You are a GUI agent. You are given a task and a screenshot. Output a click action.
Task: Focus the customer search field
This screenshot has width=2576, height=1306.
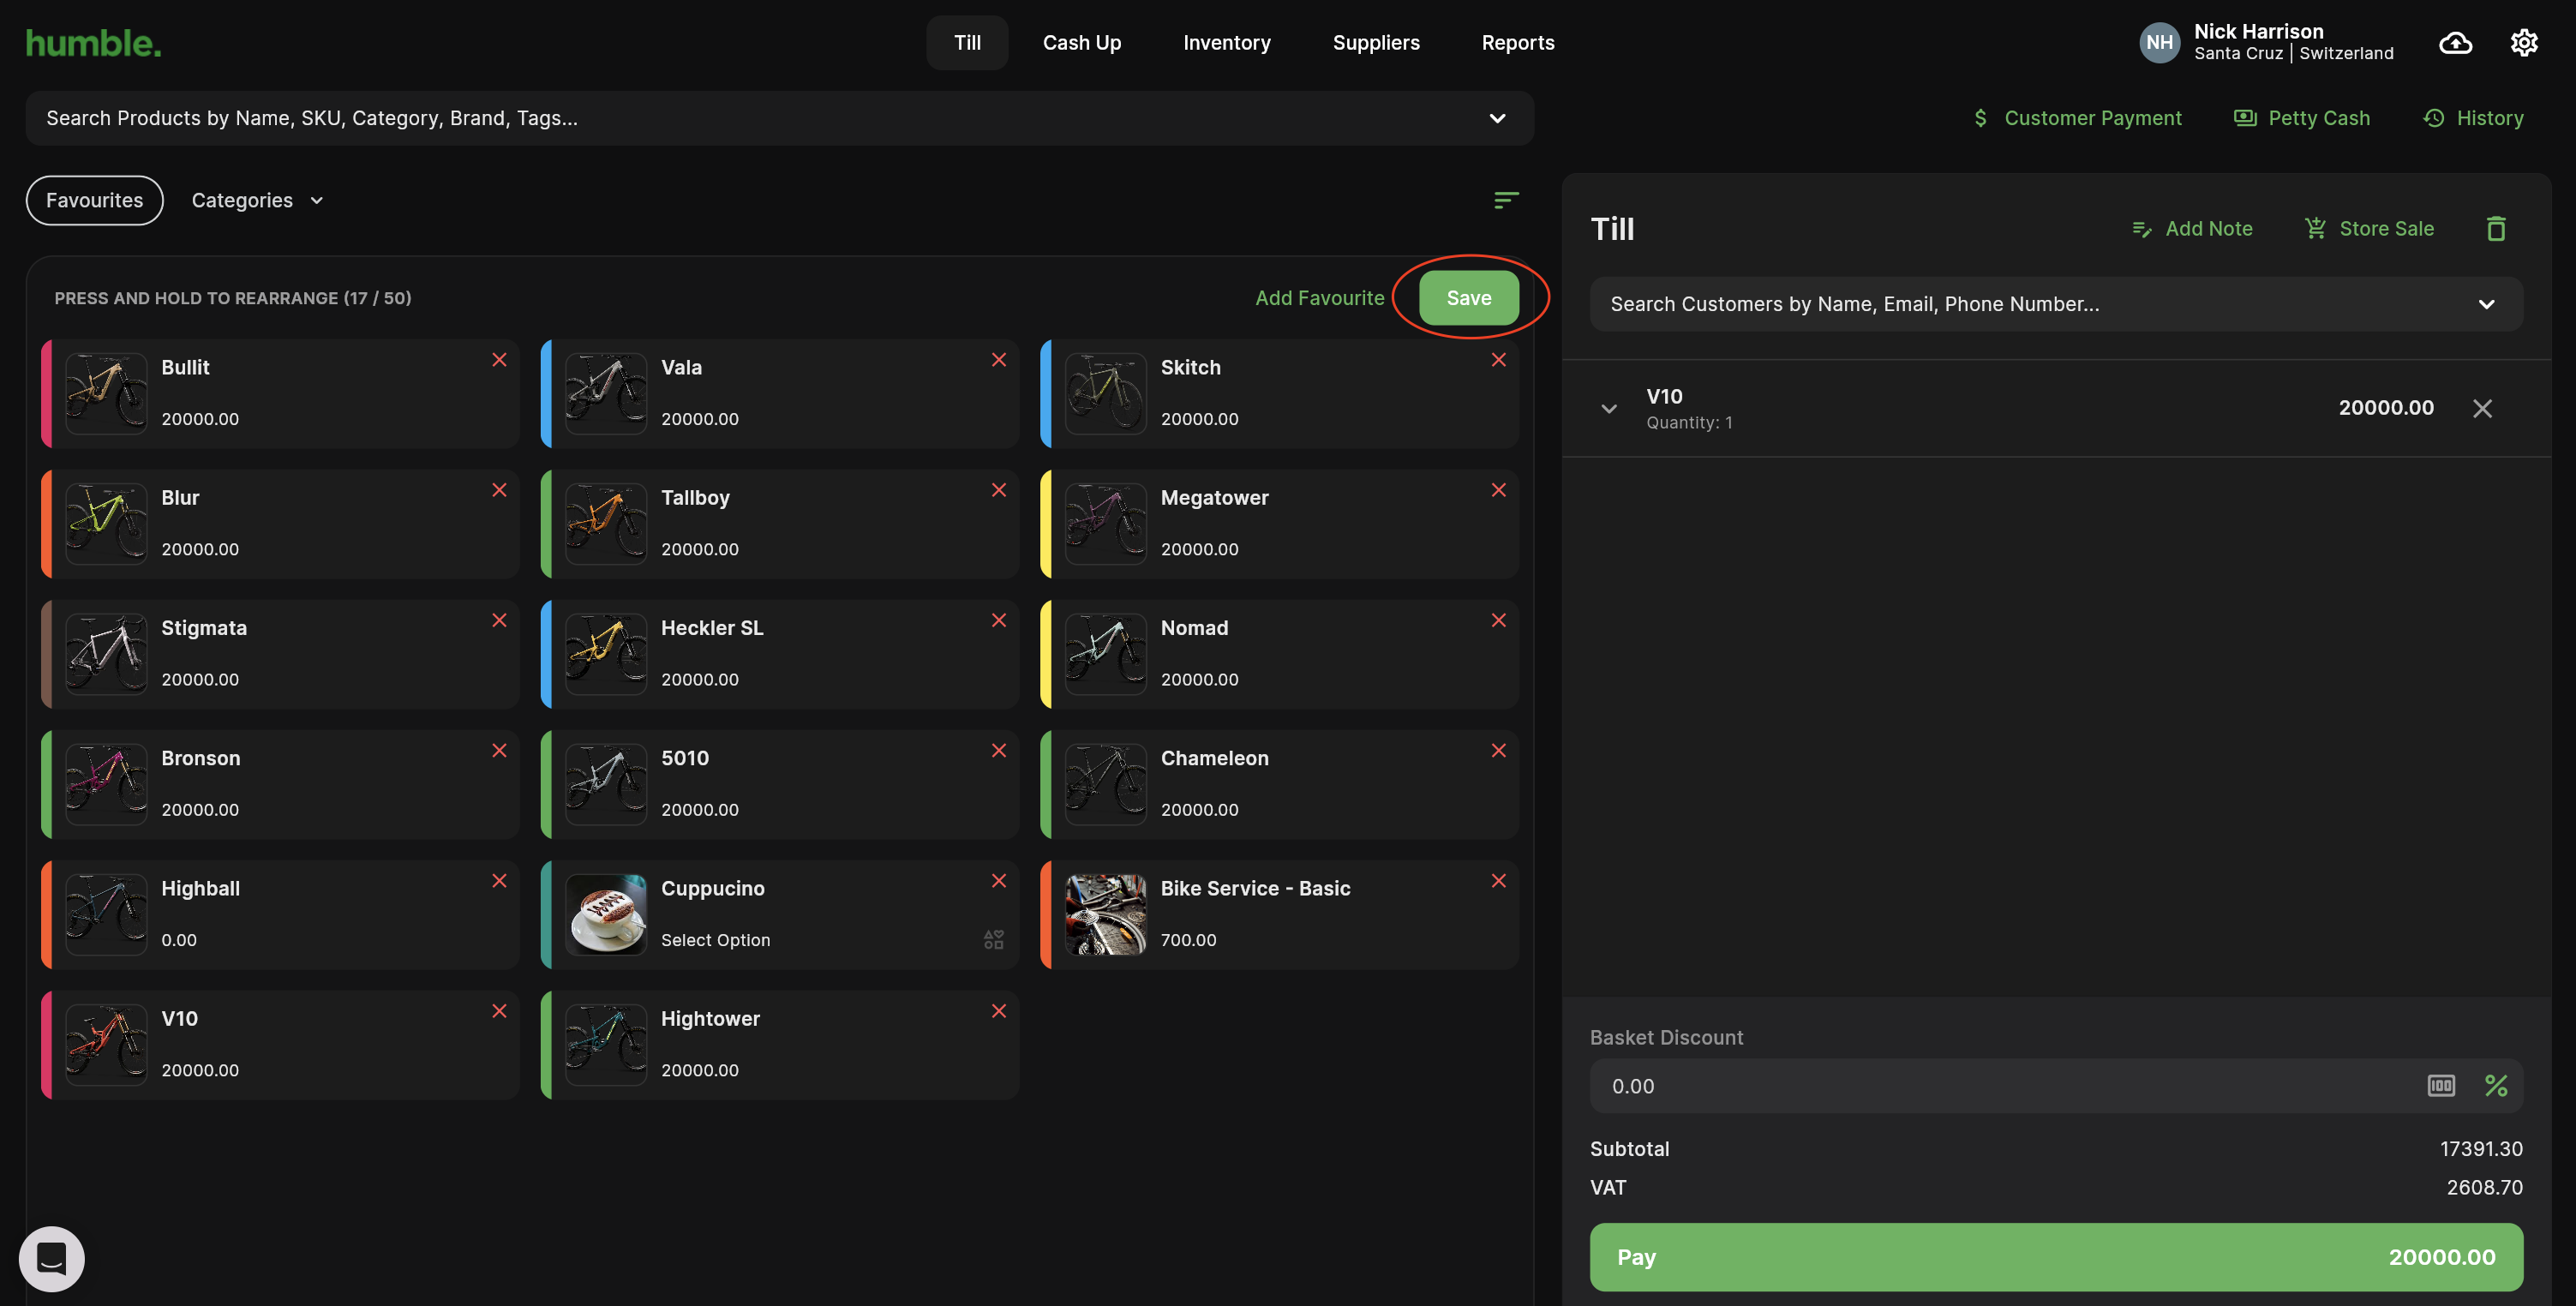(x=2056, y=304)
